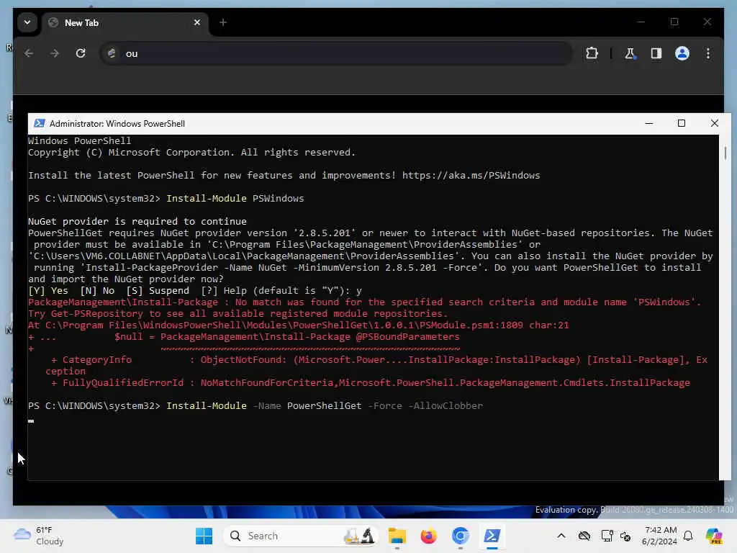
Task: Go forward in browser history
Action: coord(55,53)
